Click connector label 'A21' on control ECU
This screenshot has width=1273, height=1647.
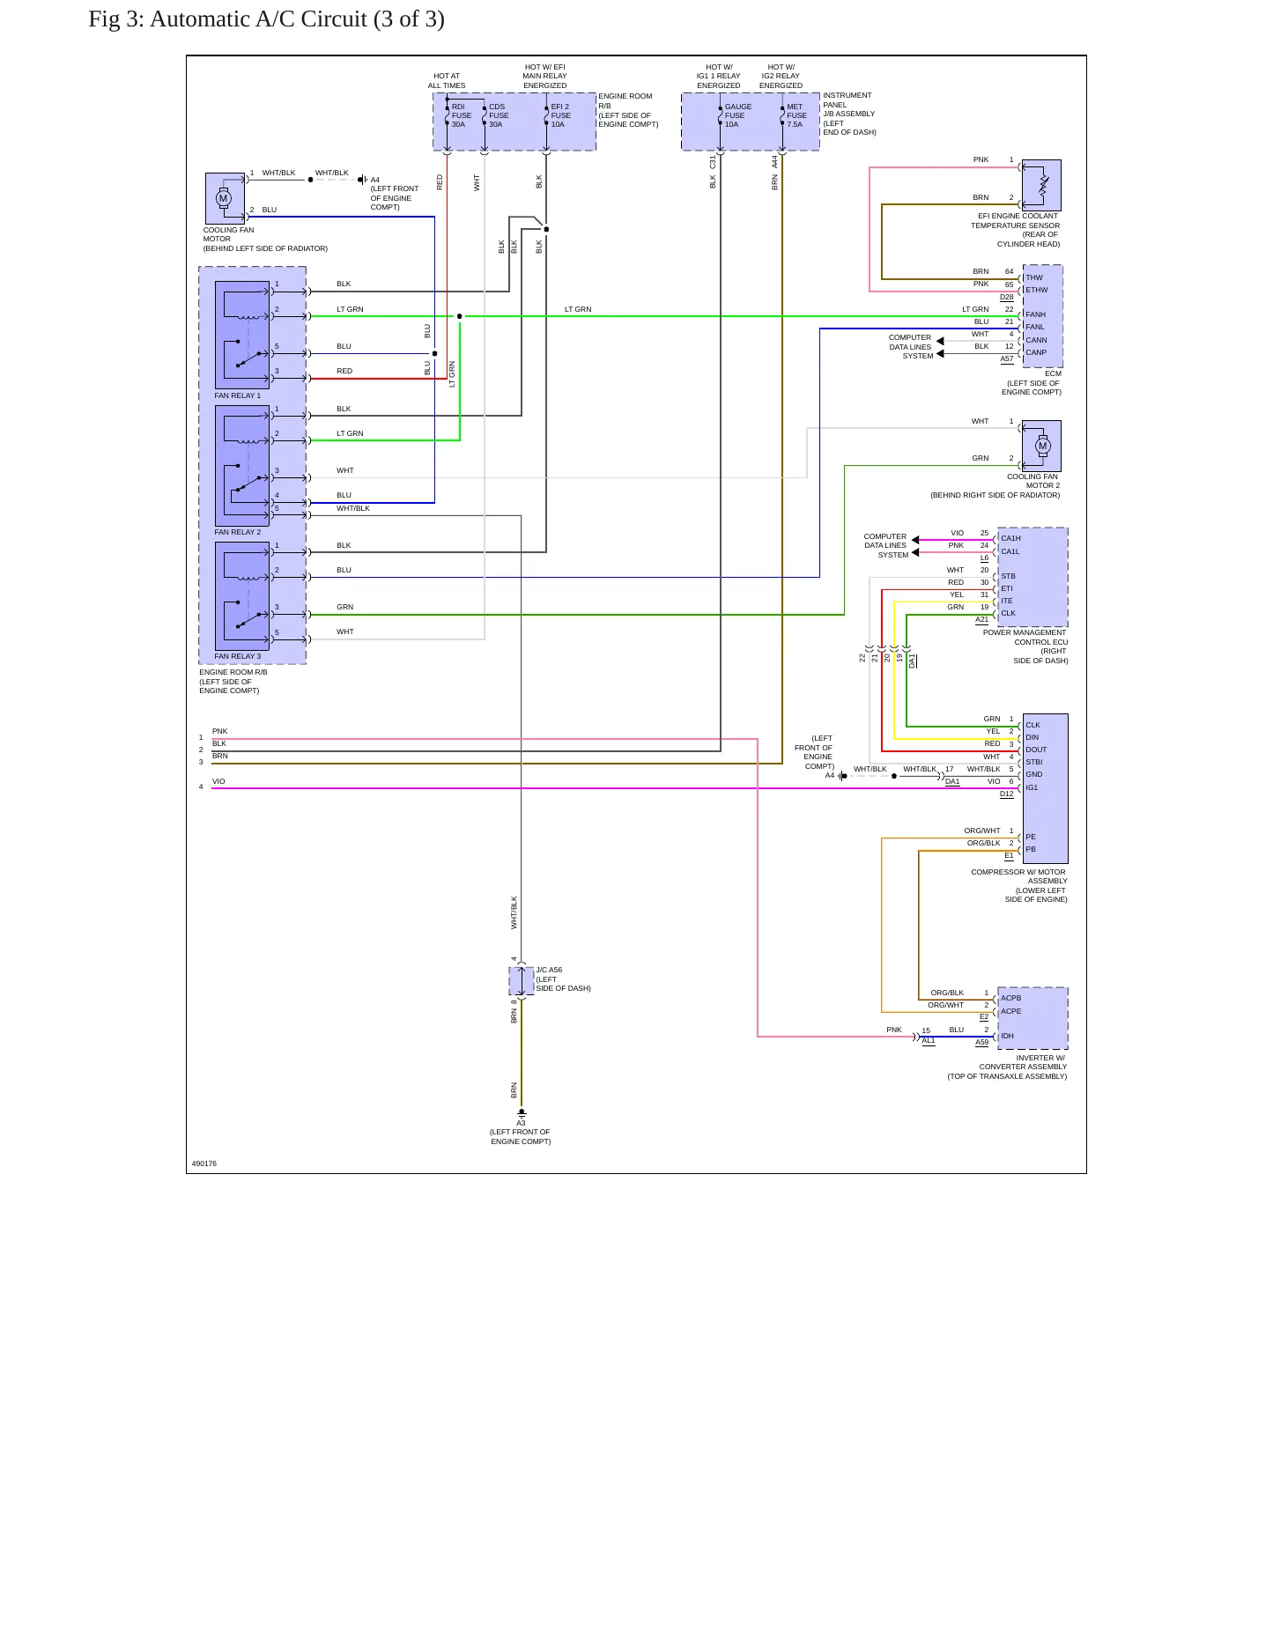pyautogui.click(x=982, y=619)
